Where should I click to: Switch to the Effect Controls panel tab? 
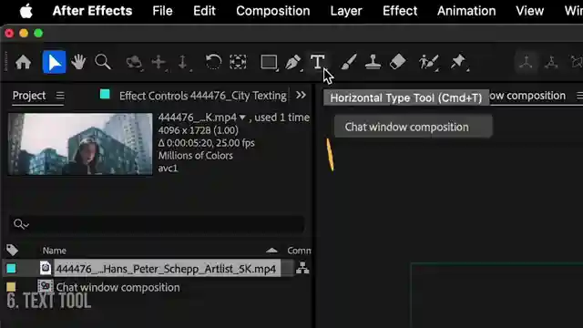click(x=202, y=96)
